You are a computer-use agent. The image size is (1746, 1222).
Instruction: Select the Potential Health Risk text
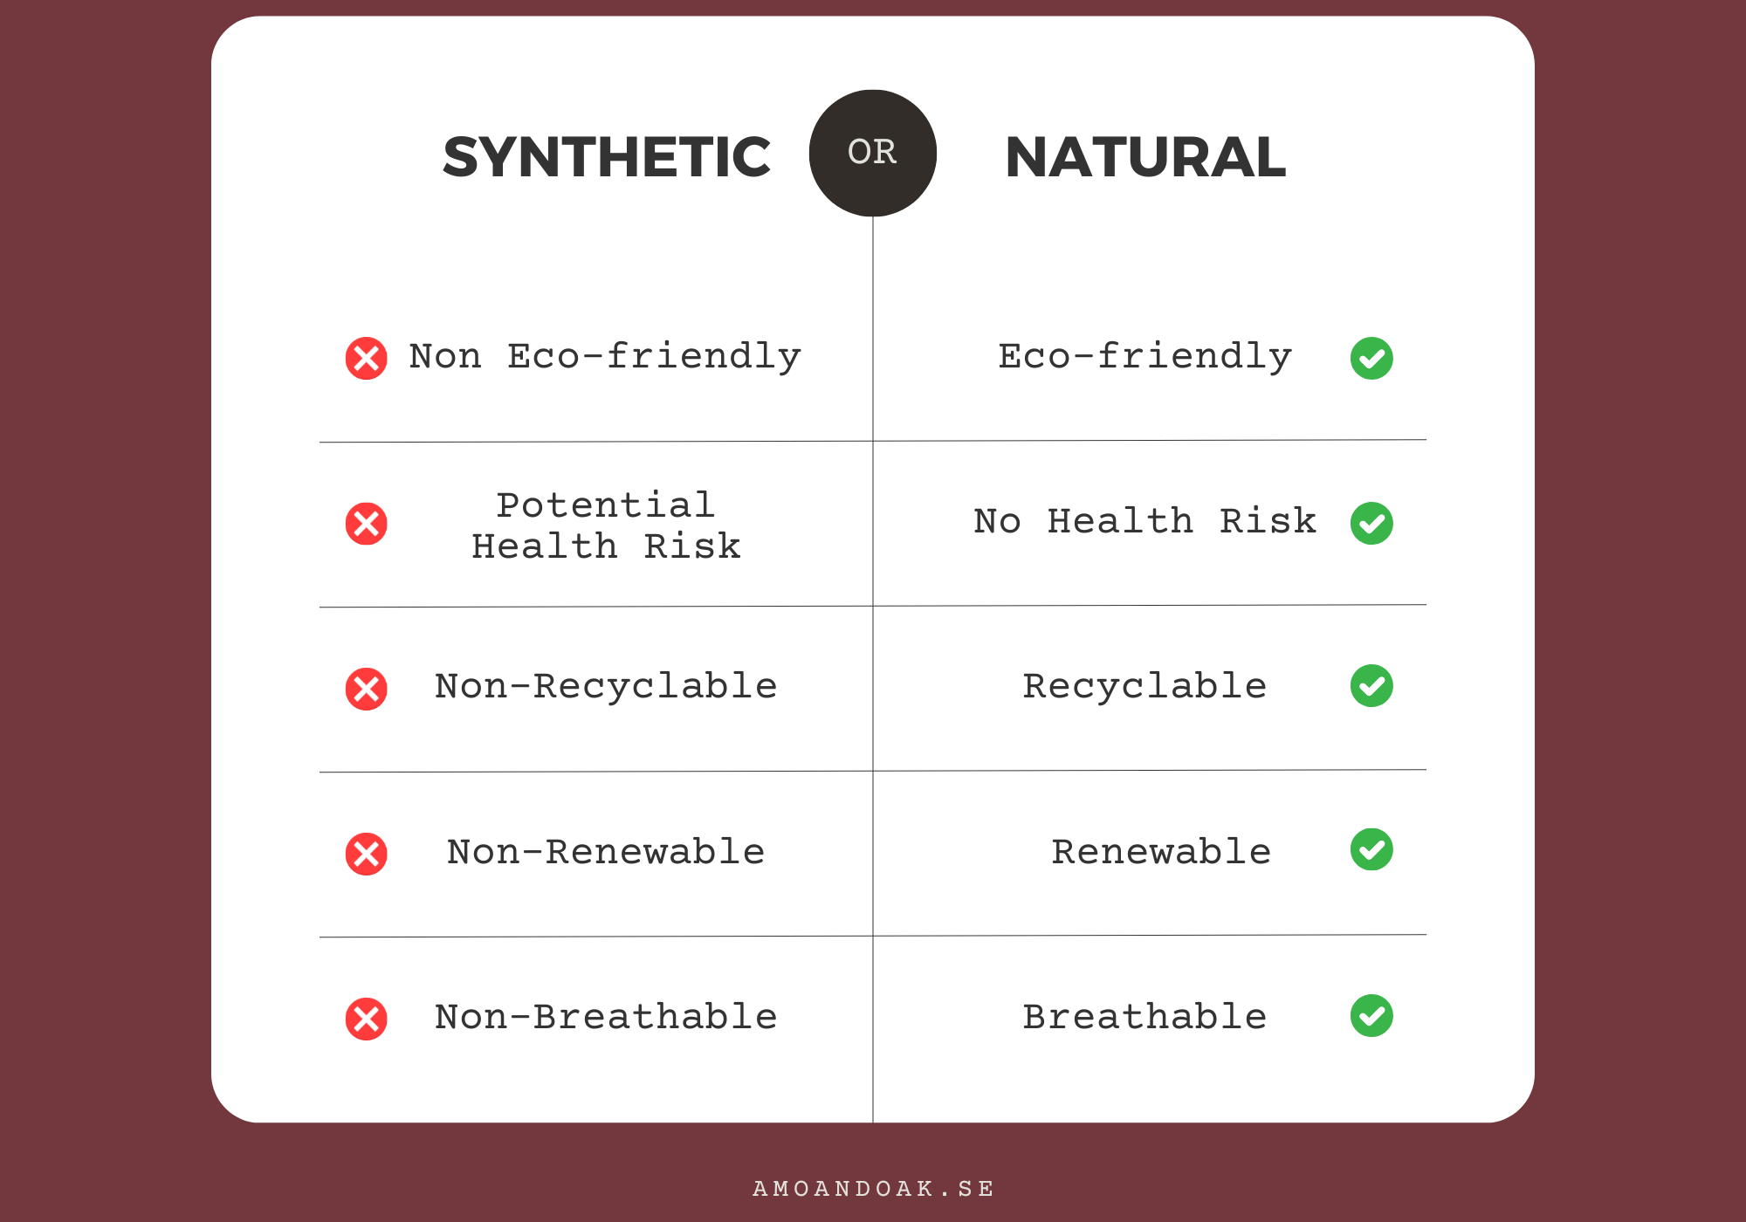coord(606,525)
